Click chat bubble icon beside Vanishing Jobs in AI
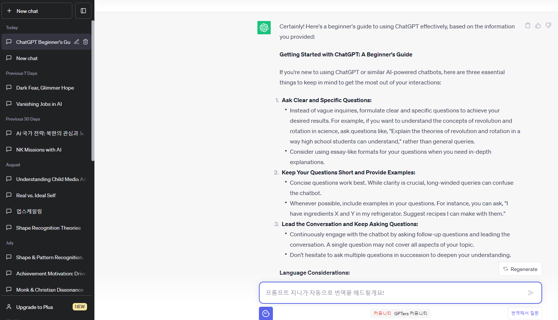The width and height of the screenshot is (558, 320). pyautogui.click(x=9, y=104)
